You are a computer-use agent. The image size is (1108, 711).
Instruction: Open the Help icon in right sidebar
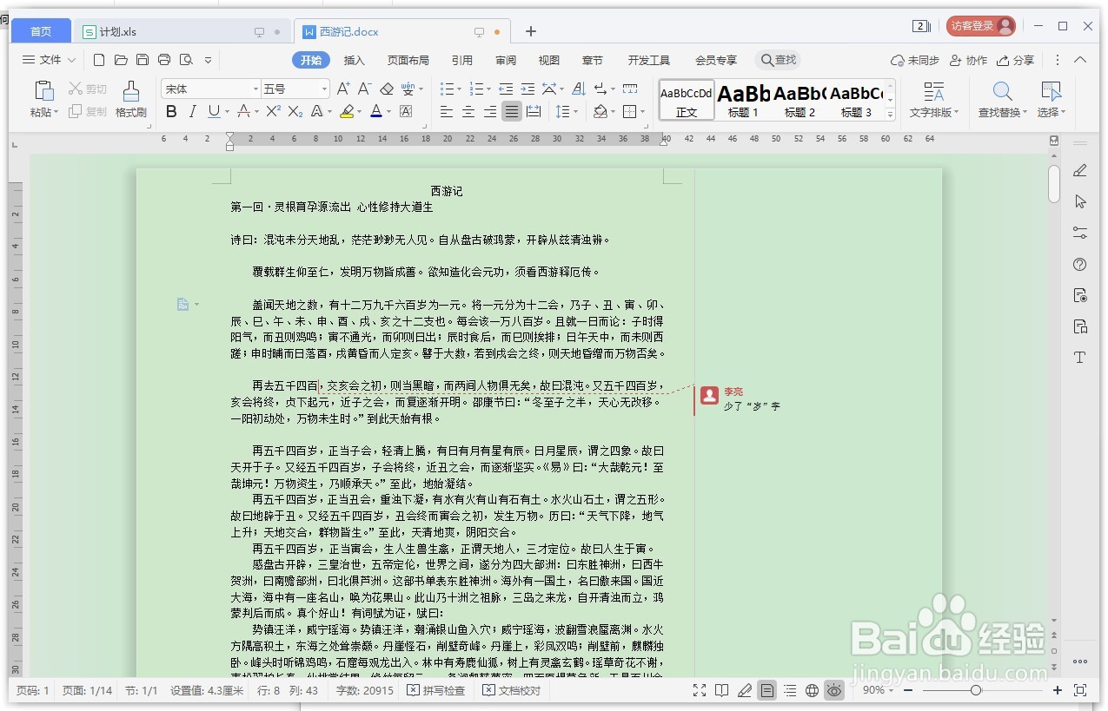[x=1078, y=264]
